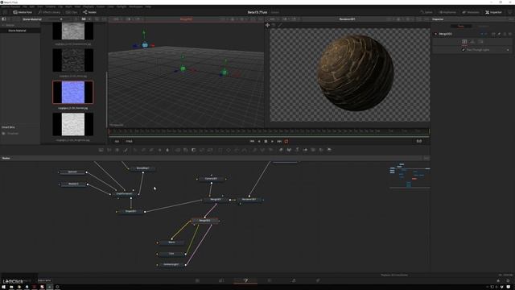Add a Text 3D node from the toolbar
This screenshot has height=290, width=515.
pyautogui.click(x=297, y=150)
